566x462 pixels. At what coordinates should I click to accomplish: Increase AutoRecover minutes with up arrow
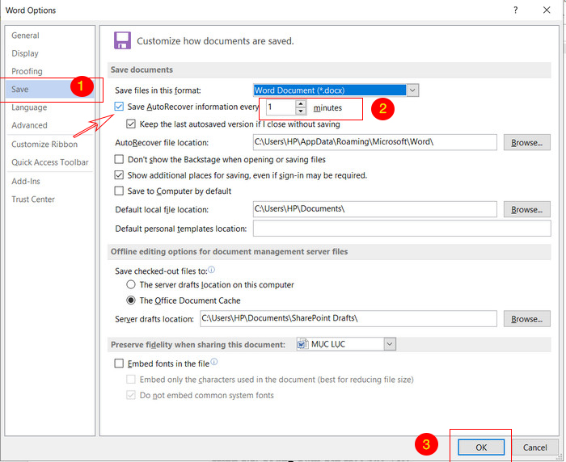(x=301, y=103)
